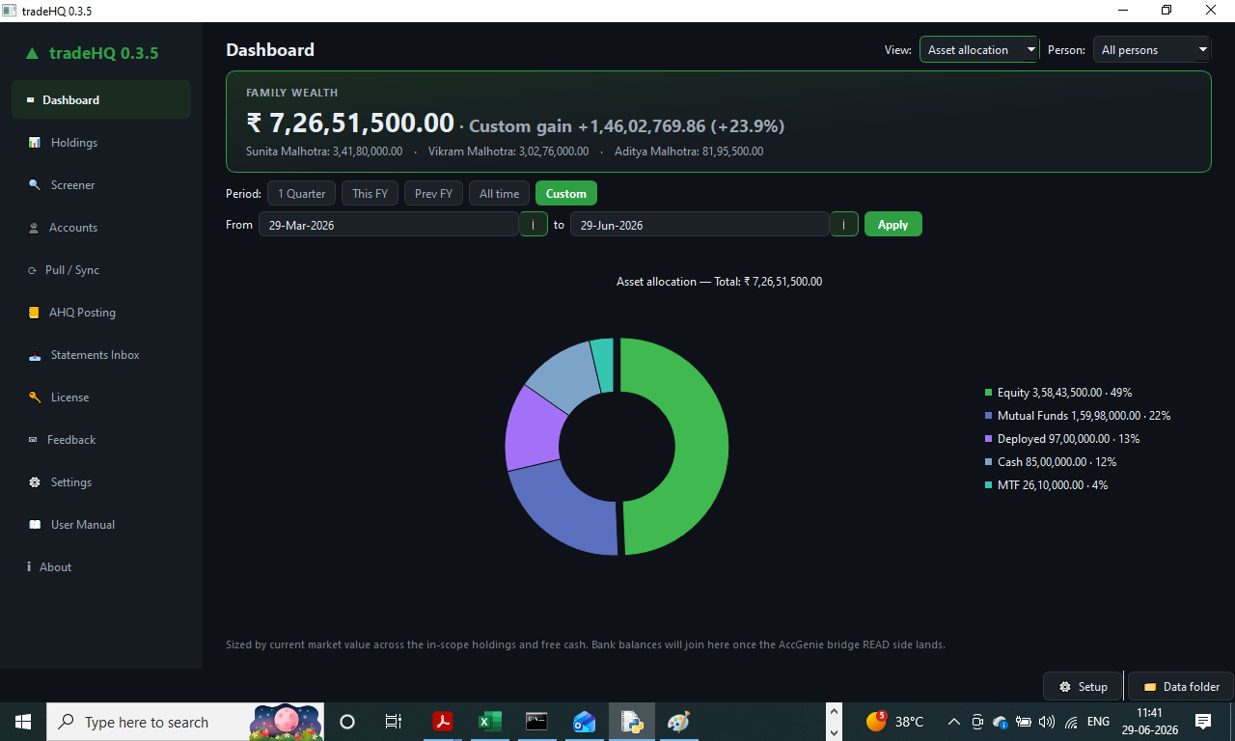Click the Vikram Malhotra wealth figure
Viewport: 1235px width, 741px height.
pos(508,151)
